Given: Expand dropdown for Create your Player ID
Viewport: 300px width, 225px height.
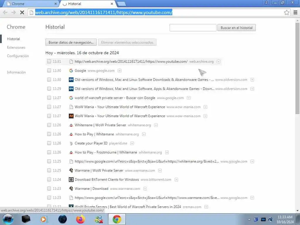Looking at the screenshot, I should point(132,143).
